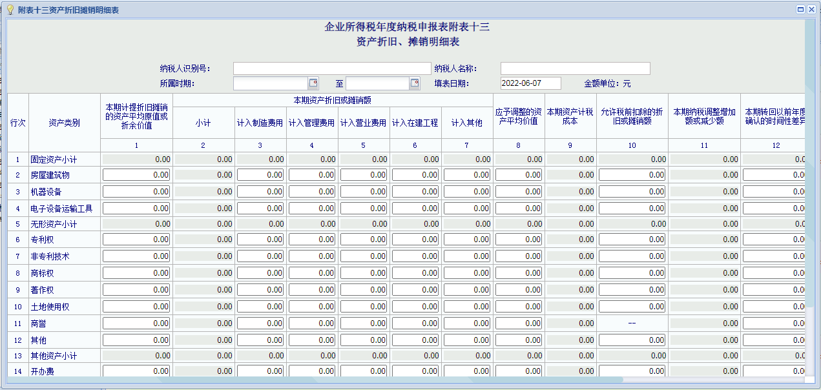This screenshot has height=390, width=821.
Task: Click the 其他资产小计 row label
Action: 54,356
